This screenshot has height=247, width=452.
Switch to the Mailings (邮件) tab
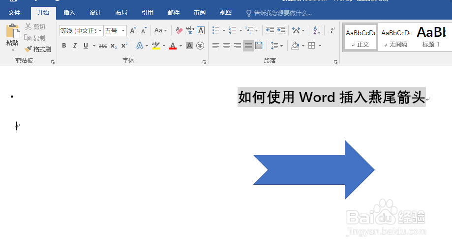coord(174,13)
